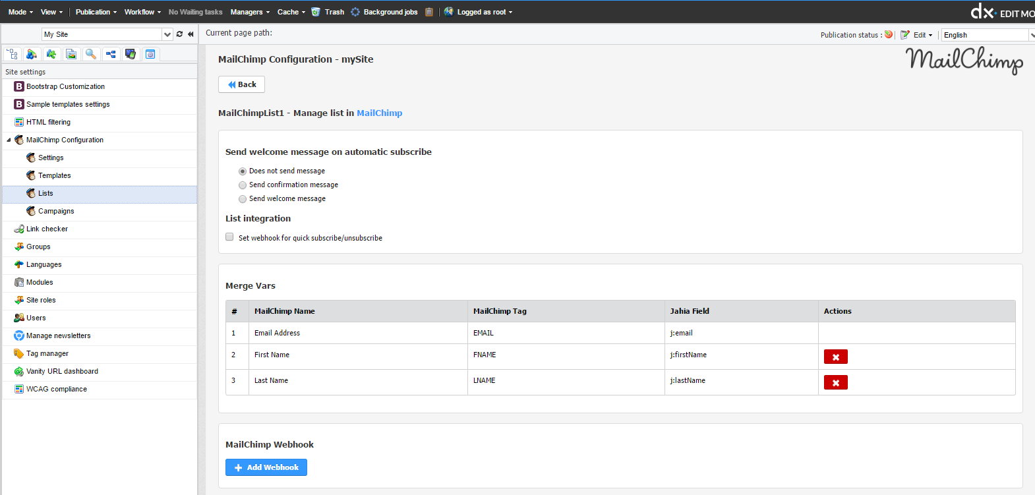
Task: Enable webhook for quick subscribe/unsubscribe
Action: click(229, 237)
